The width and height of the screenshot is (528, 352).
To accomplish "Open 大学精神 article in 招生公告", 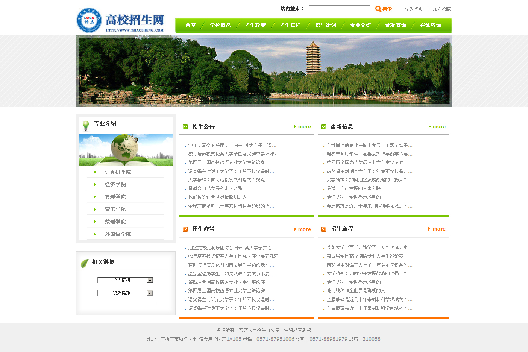I will coord(228,180).
